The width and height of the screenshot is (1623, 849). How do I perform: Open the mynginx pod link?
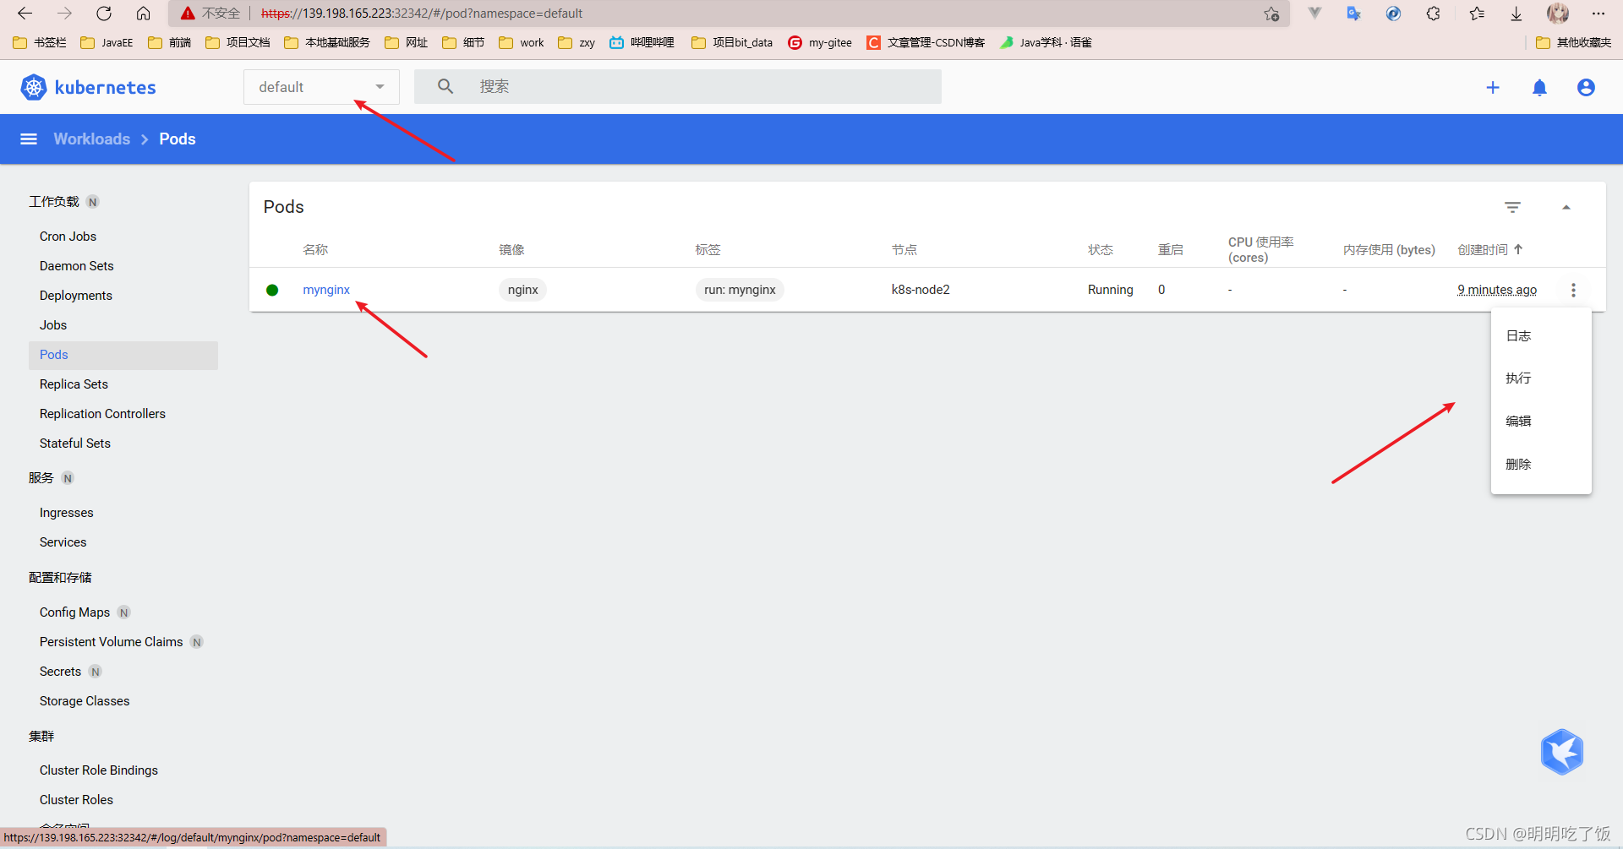(326, 290)
